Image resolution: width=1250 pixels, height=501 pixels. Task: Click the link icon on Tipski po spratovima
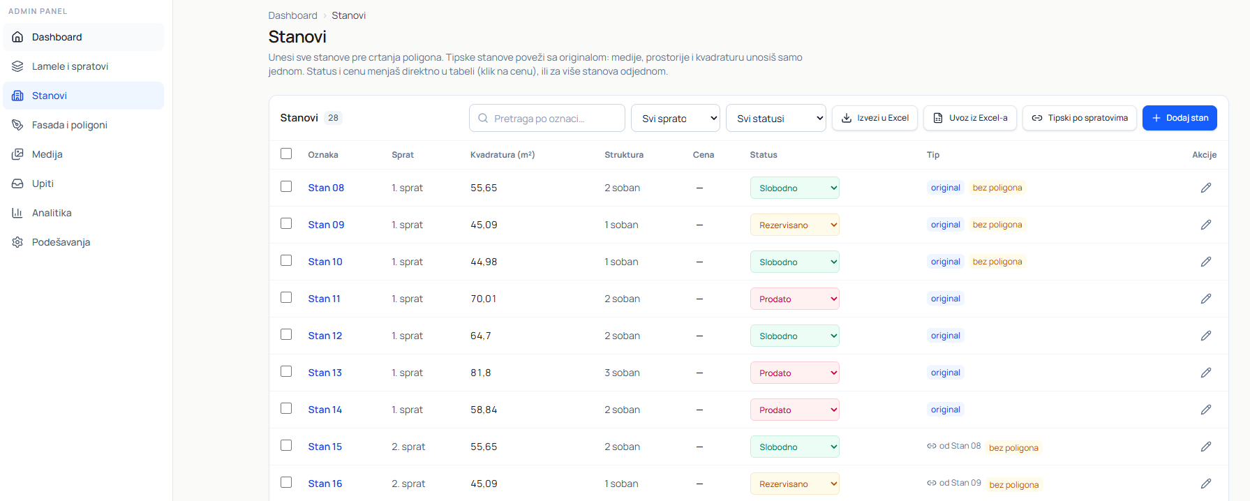pyautogui.click(x=1037, y=118)
